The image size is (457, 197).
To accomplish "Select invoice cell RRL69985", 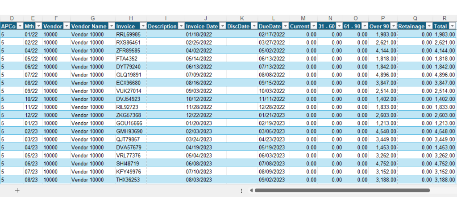I will click(x=131, y=34).
